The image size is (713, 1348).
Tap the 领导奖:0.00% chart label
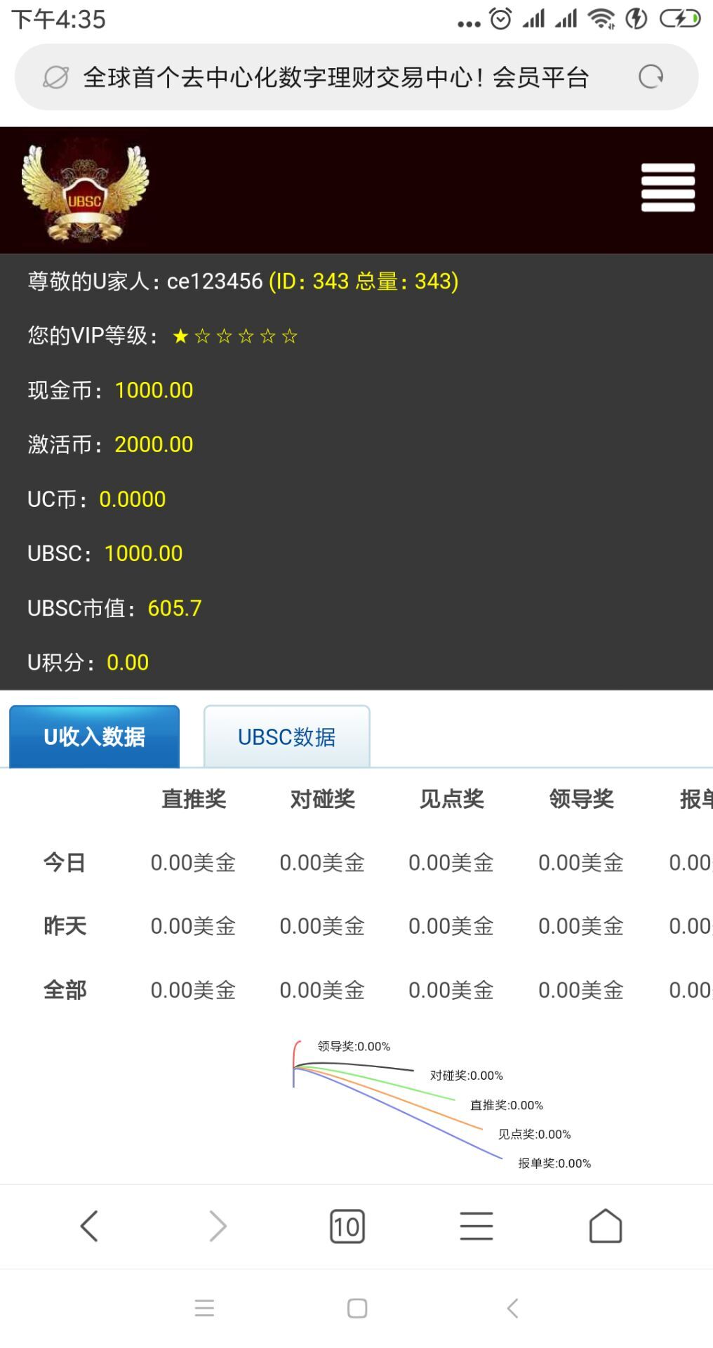[x=354, y=1046]
